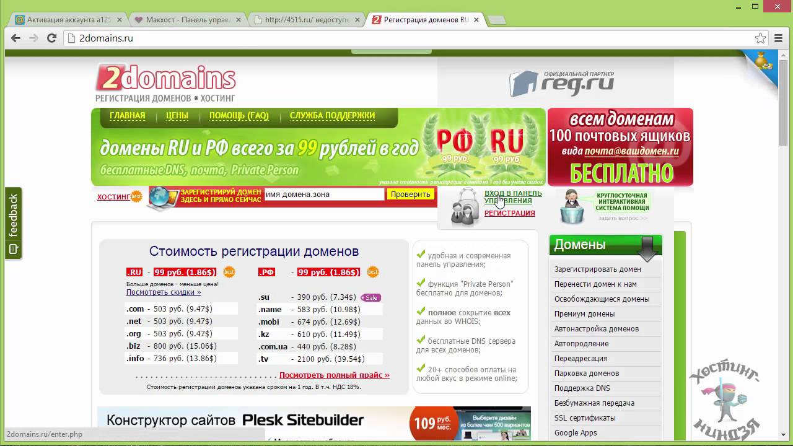Open the ГЛАВНАЯ menu item

[x=127, y=116]
